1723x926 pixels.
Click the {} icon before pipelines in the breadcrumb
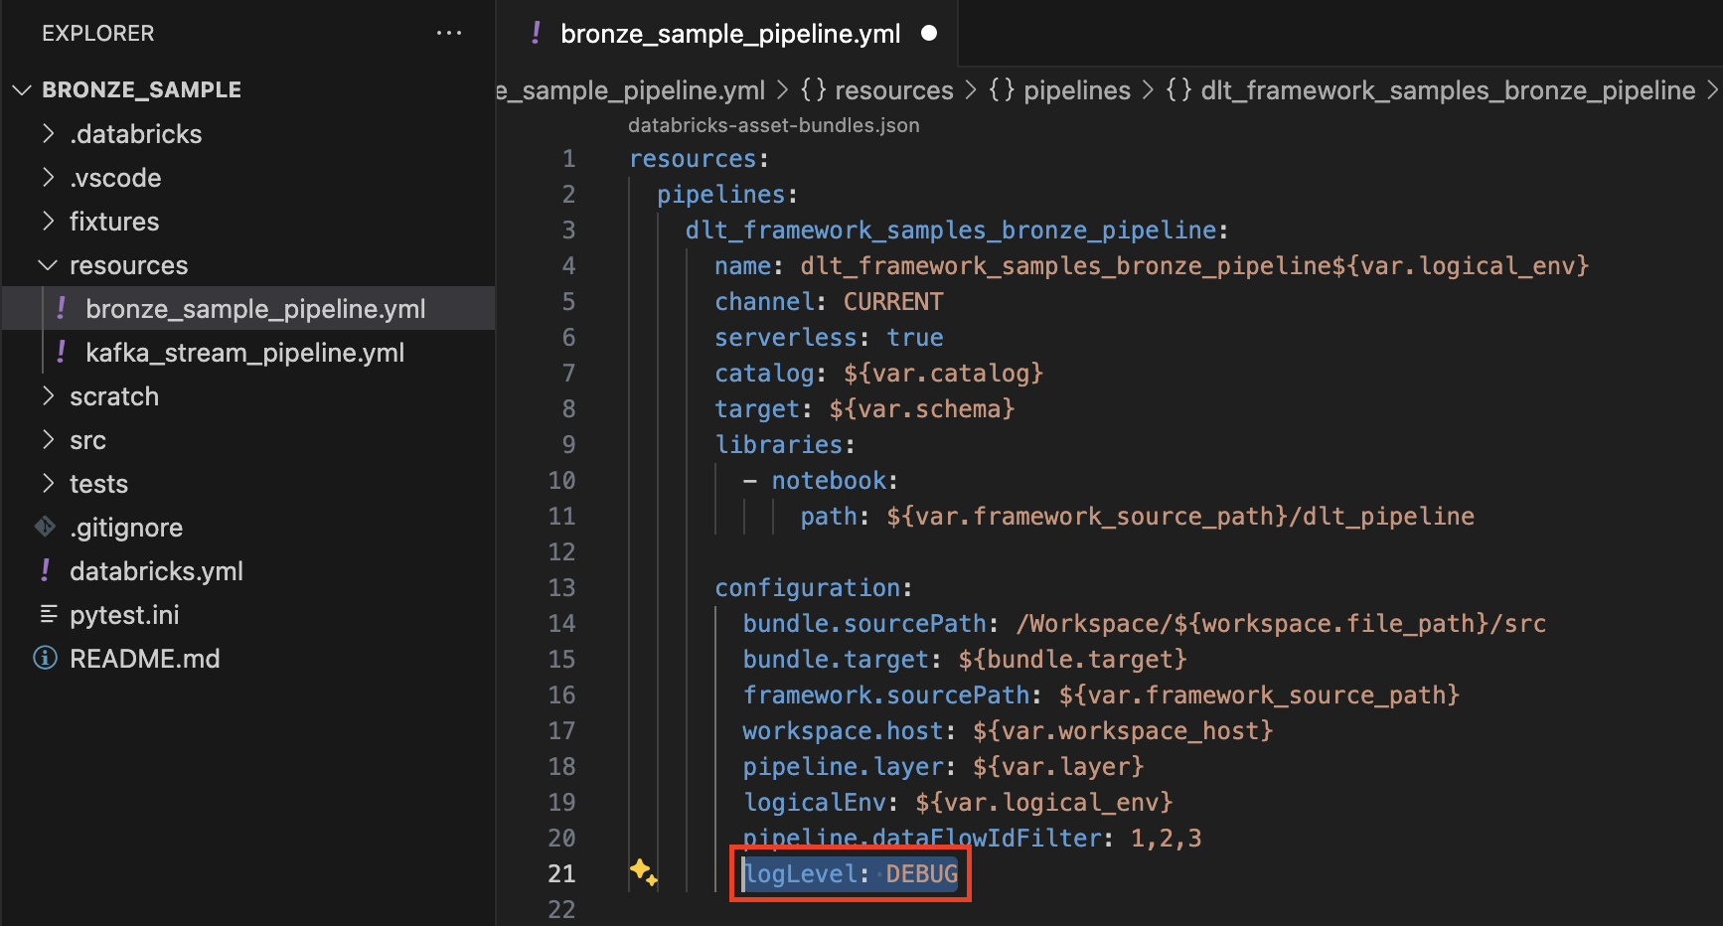(x=1003, y=89)
